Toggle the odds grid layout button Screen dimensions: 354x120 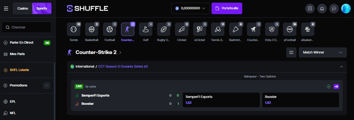pyautogui.click(x=291, y=52)
